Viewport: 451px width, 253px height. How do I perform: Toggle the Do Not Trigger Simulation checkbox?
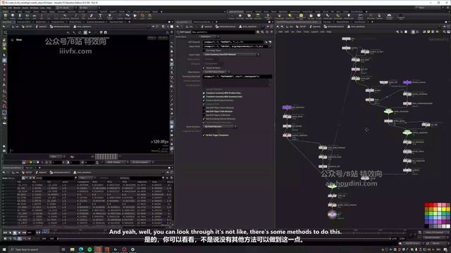(204, 135)
